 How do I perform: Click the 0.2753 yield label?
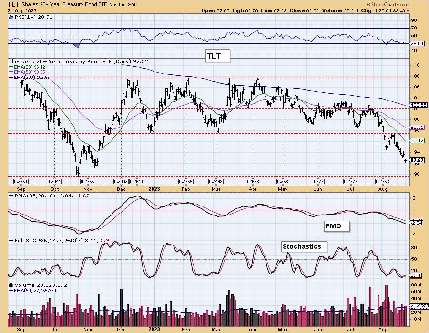tap(383, 182)
